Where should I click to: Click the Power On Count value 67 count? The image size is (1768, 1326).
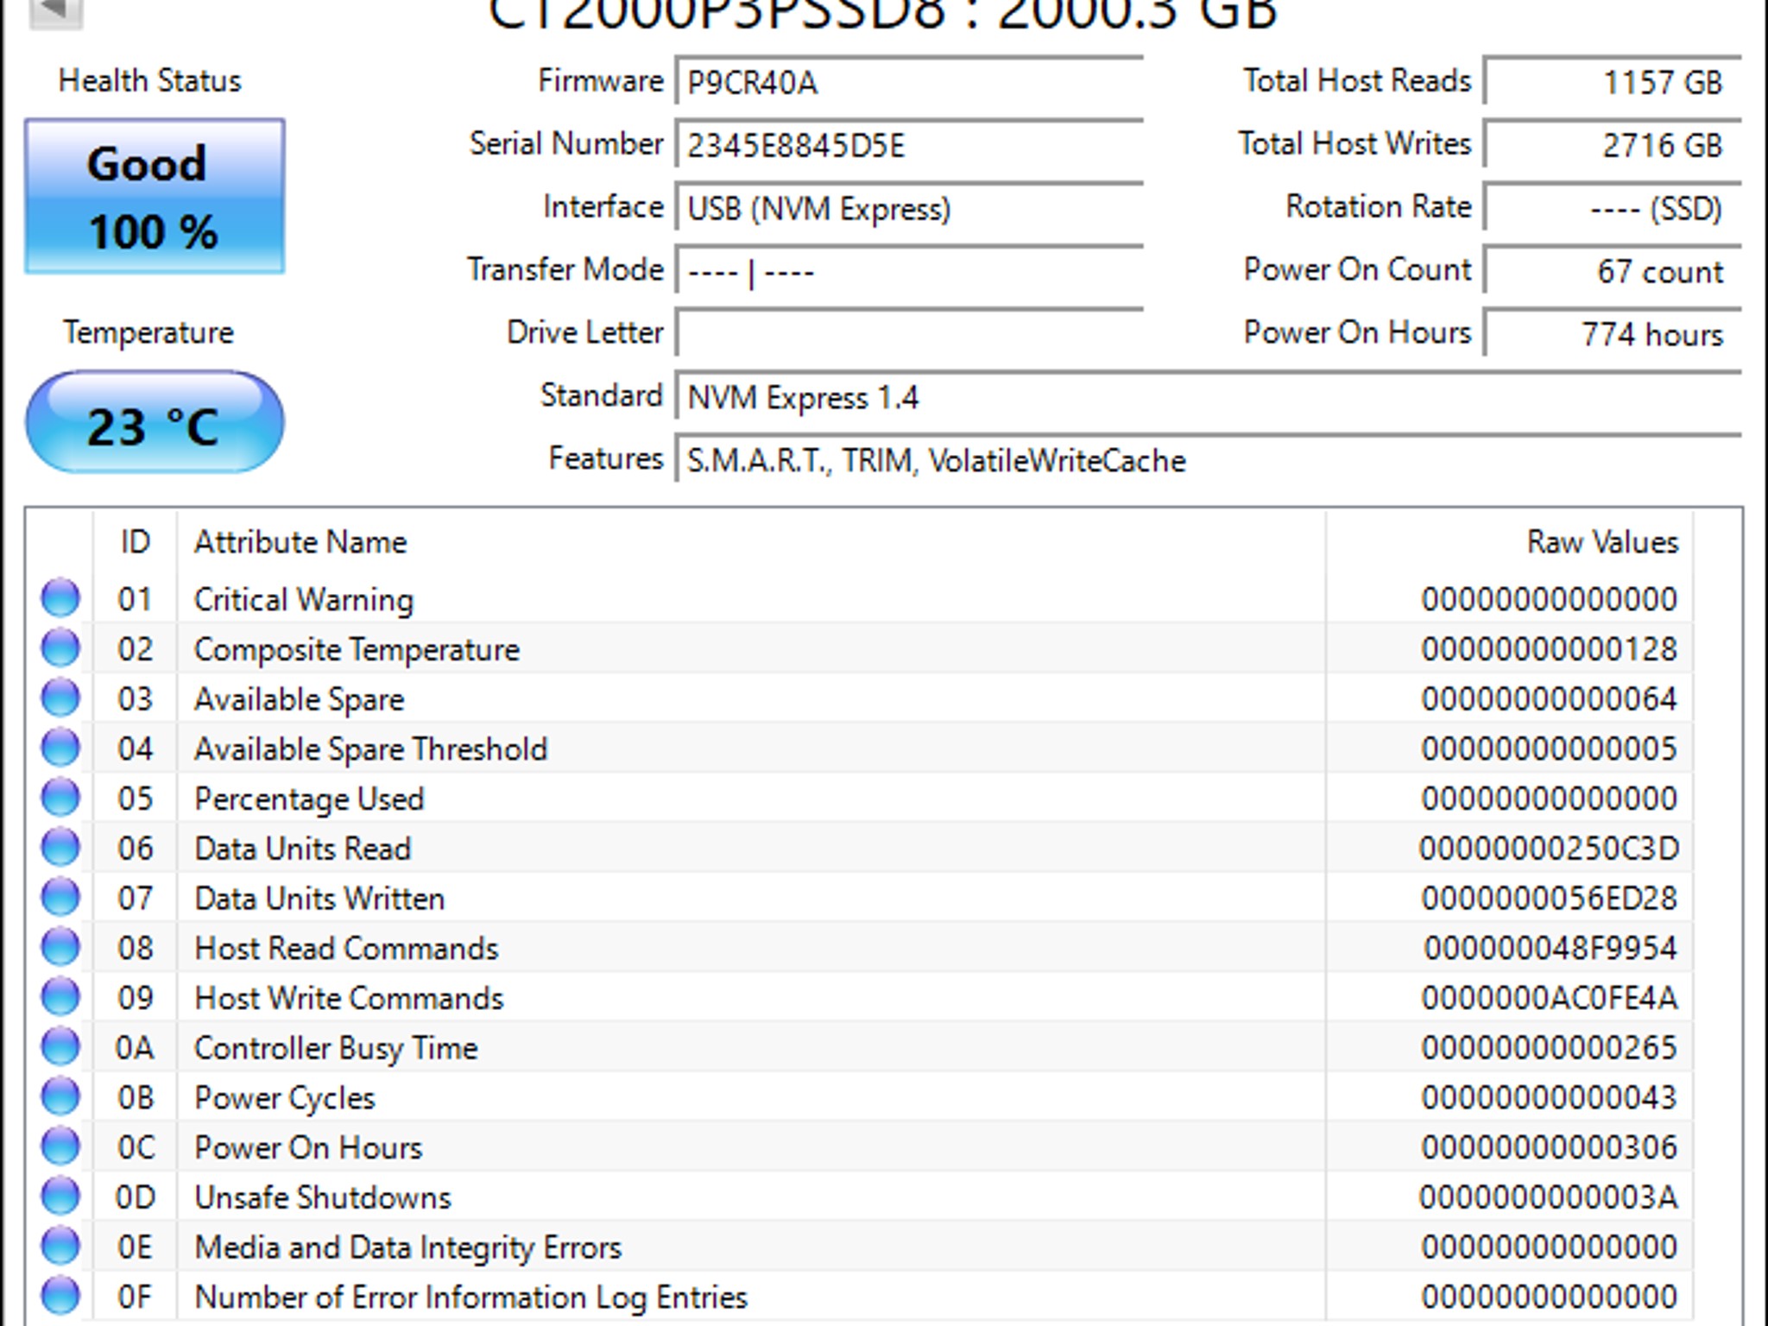1613,270
